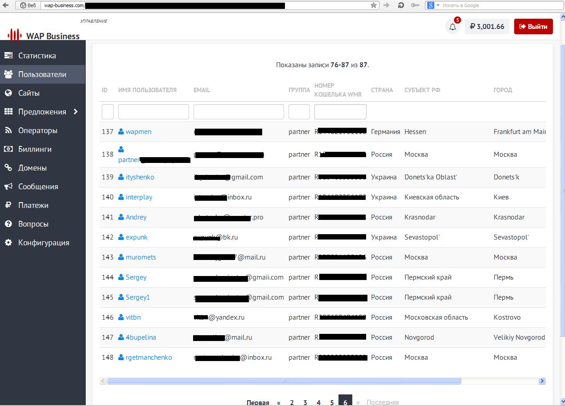Focus the Email filter text box
The width and height of the screenshot is (565, 406).
(239, 112)
